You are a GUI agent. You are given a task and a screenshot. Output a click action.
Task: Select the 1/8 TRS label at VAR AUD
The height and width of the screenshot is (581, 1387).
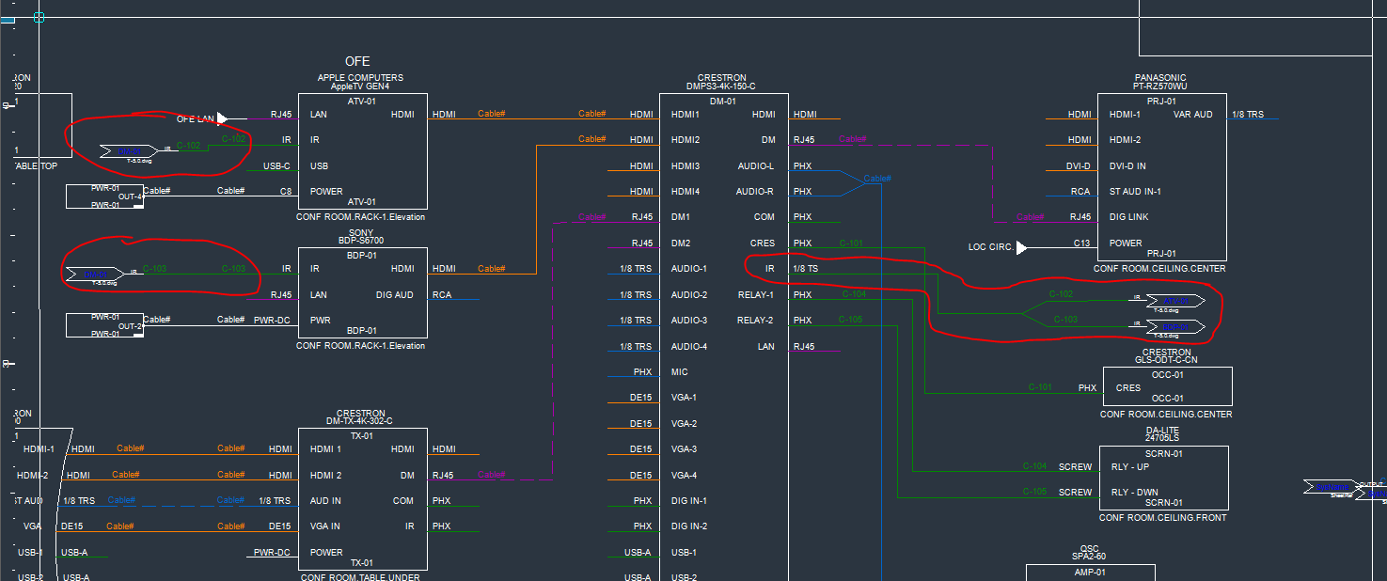click(1248, 115)
